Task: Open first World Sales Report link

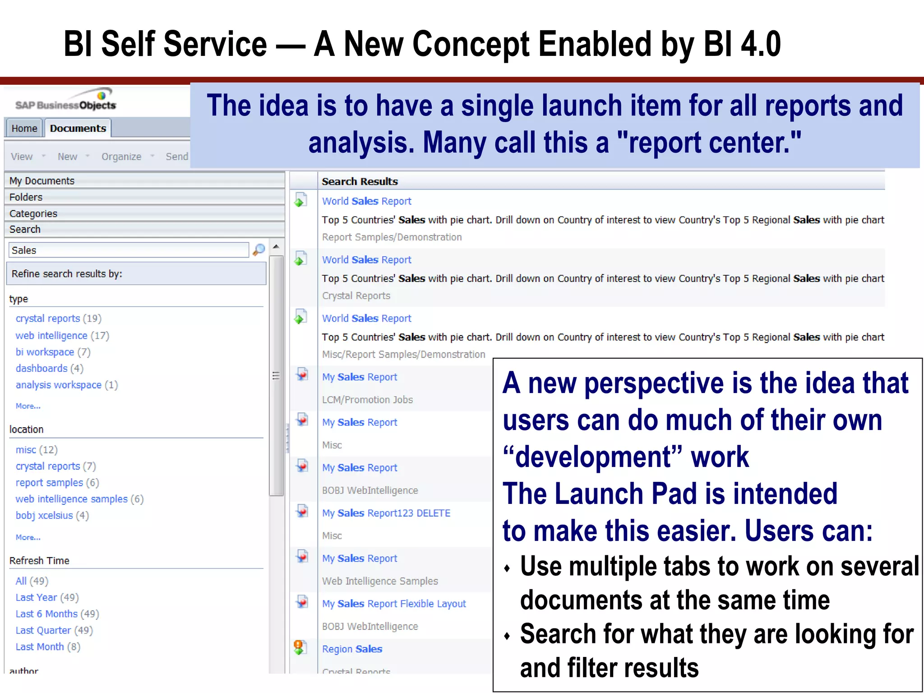Action: (x=366, y=201)
